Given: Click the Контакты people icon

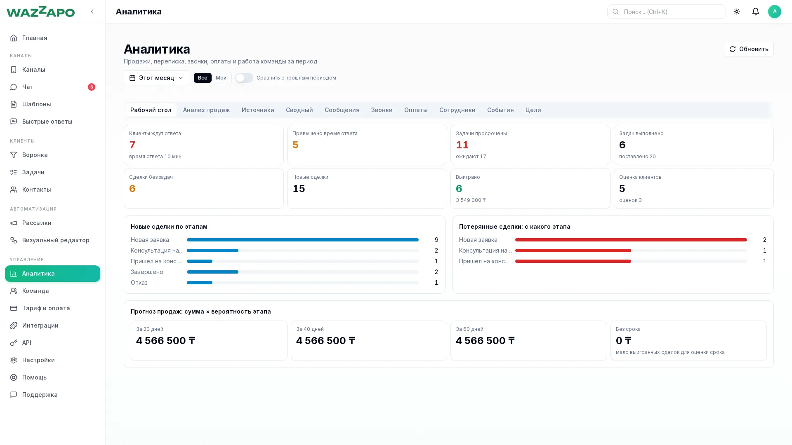Looking at the screenshot, I should pos(14,190).
